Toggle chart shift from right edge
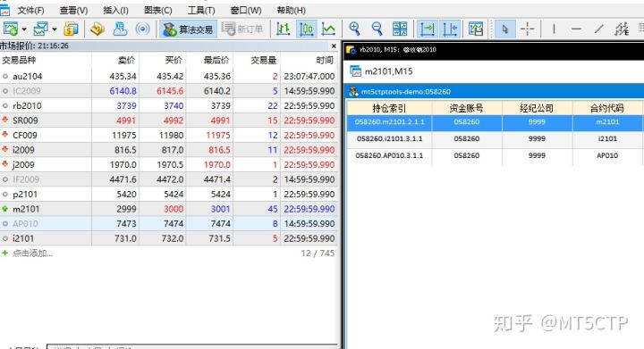 point(450,29)
